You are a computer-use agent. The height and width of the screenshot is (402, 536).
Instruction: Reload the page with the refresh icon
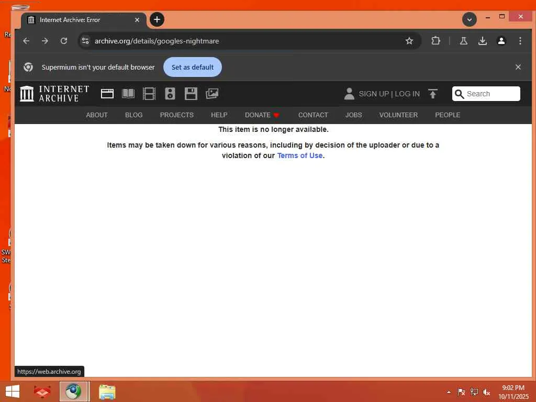pyautogui.click(x=63, y=41)
